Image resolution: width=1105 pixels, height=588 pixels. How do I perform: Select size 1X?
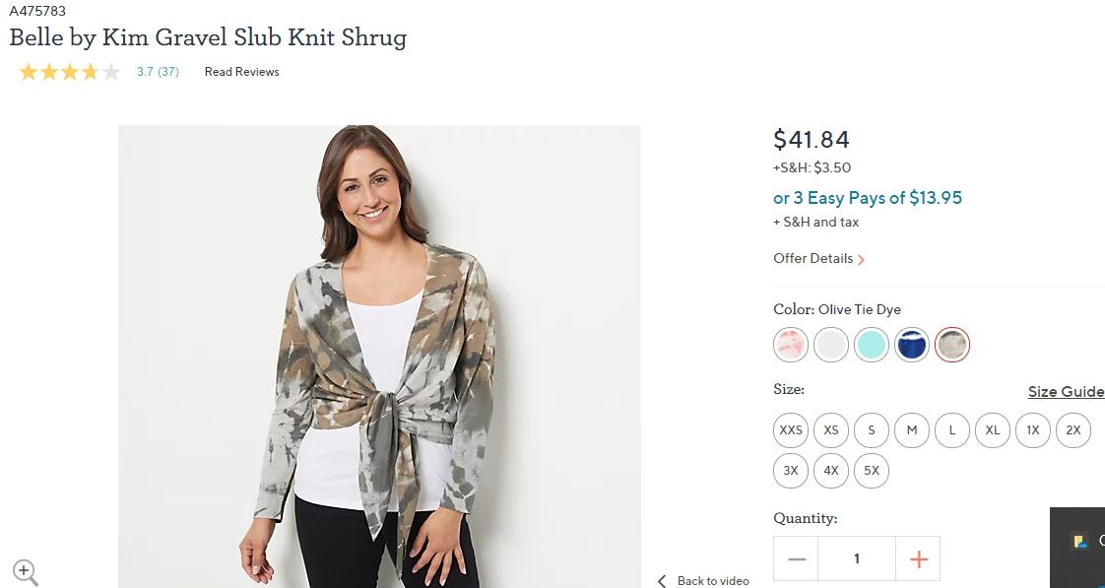pyautogui.click(x=1032, y=430)
